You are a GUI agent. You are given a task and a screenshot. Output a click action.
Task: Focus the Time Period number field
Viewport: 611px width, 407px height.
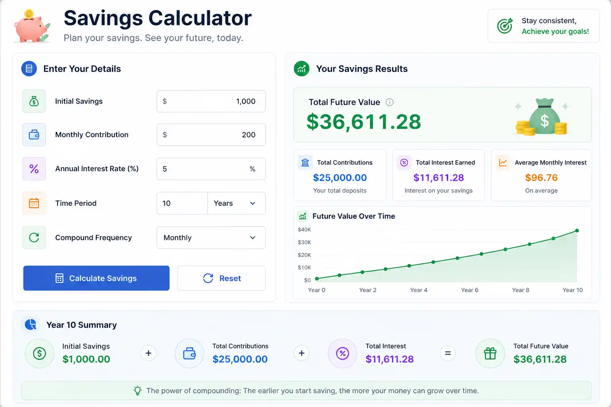[182, 203]
